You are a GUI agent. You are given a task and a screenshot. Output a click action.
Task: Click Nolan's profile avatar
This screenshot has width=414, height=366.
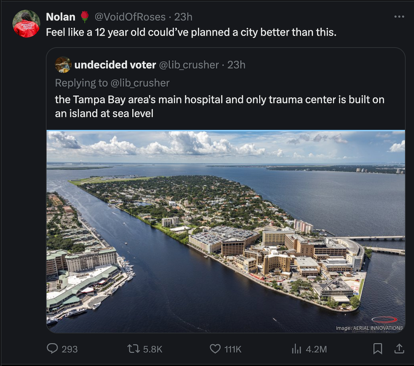click(26, 24)
